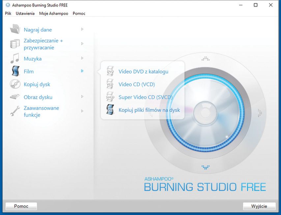The image size is (281, 215).
Task: Click the Nagraj dane folder icon
Action: point(15,29)
